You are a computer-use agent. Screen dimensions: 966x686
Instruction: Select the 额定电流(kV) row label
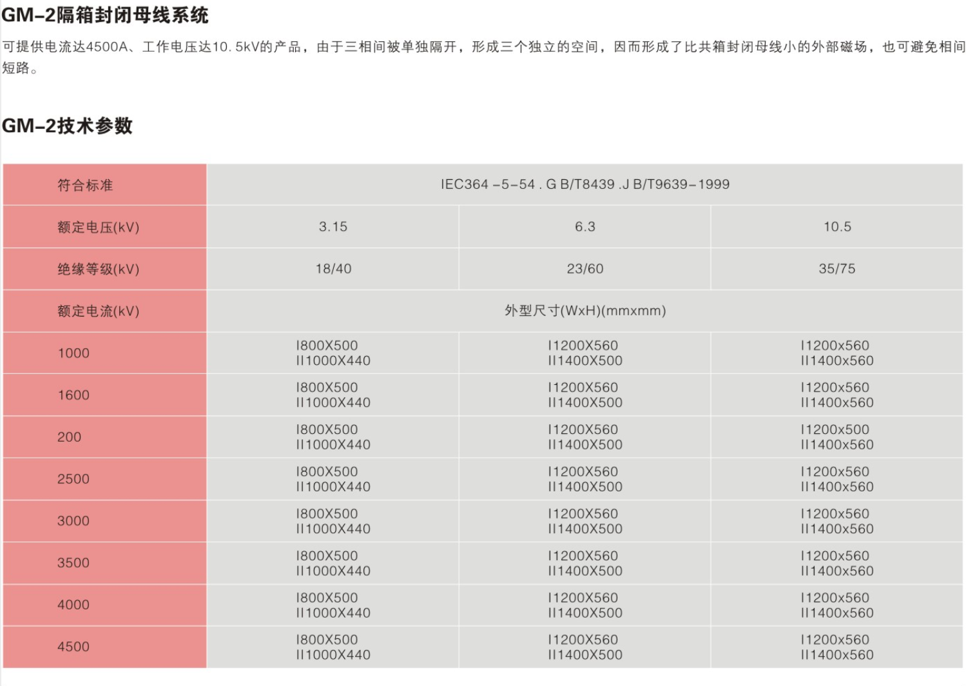click(104, 311)
